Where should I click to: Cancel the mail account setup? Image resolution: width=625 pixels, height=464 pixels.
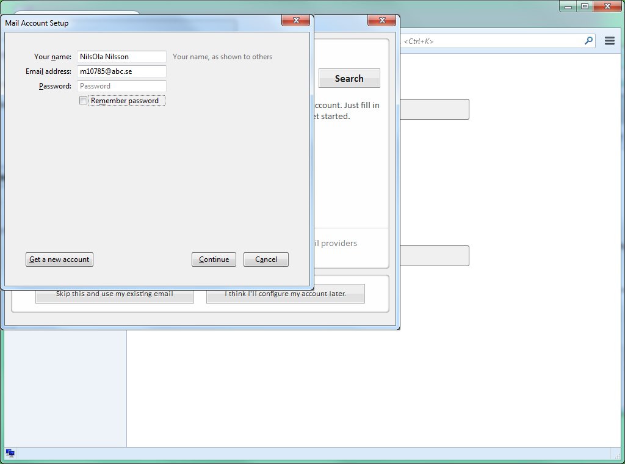pos(266,259)
